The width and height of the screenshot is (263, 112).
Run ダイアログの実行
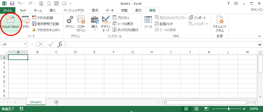coord(125,30)
